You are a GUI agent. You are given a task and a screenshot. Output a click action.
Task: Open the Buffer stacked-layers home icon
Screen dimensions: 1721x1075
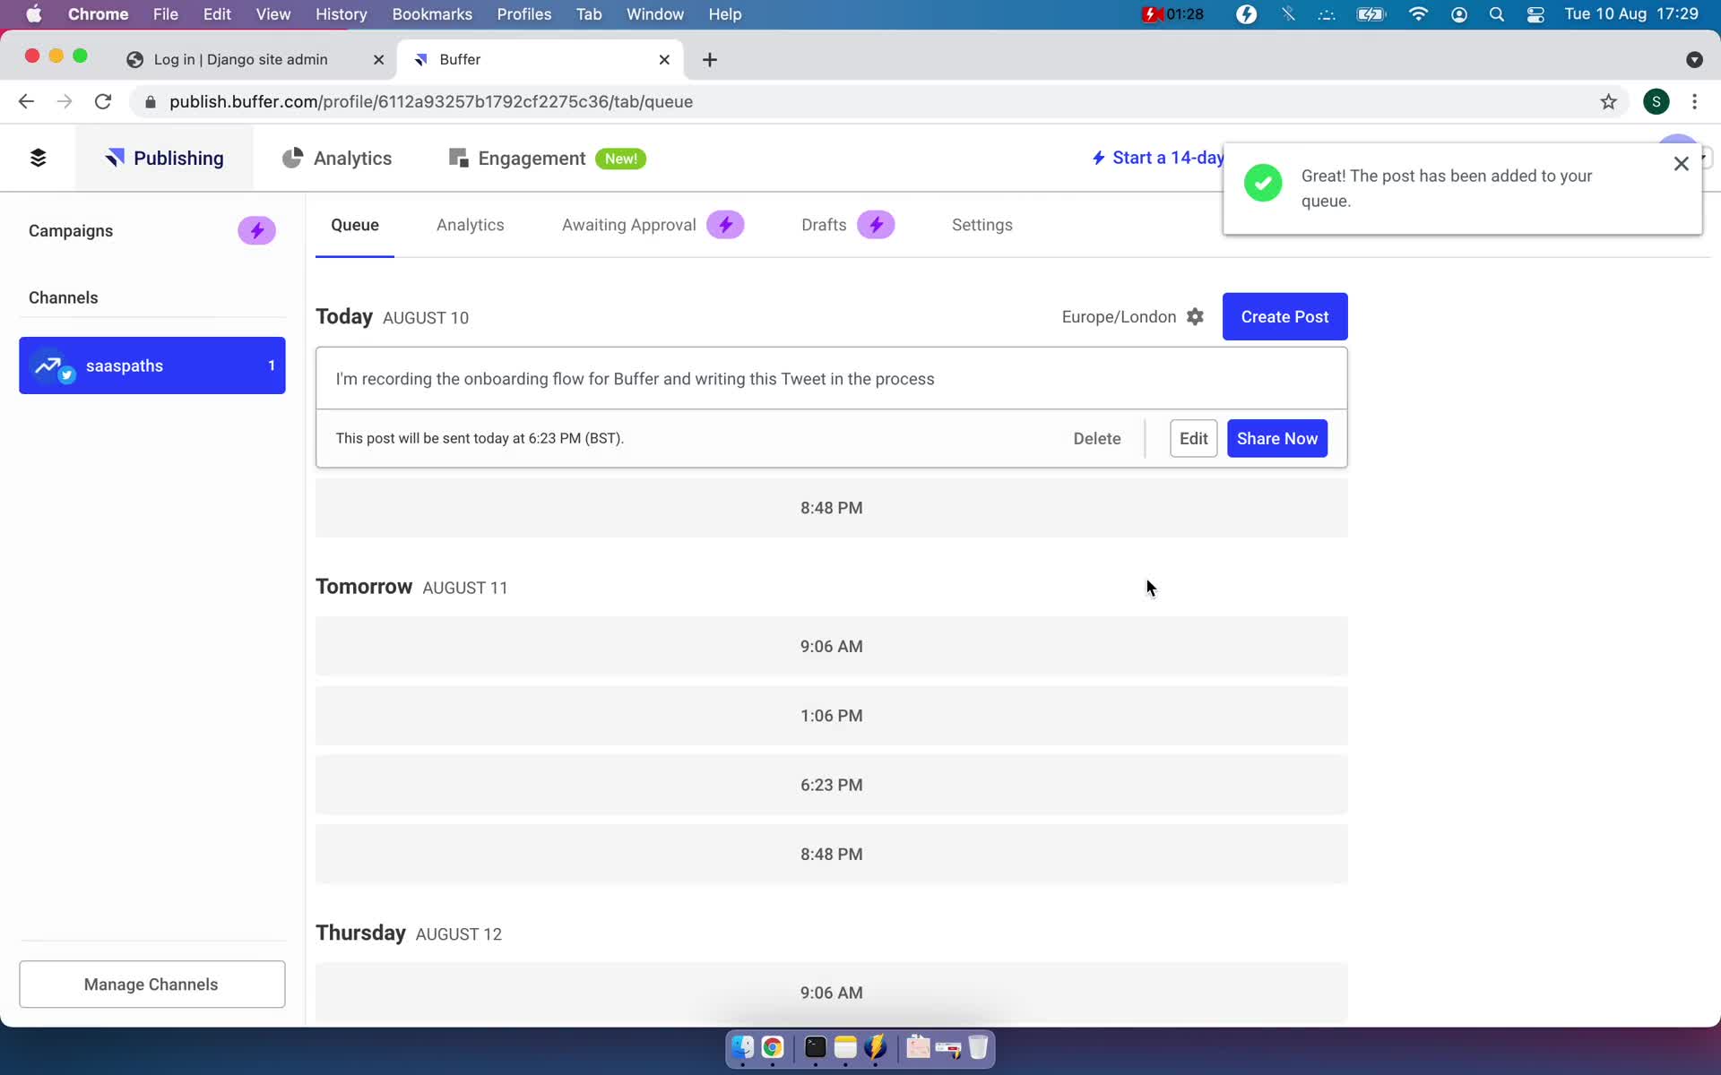point(38,158)
